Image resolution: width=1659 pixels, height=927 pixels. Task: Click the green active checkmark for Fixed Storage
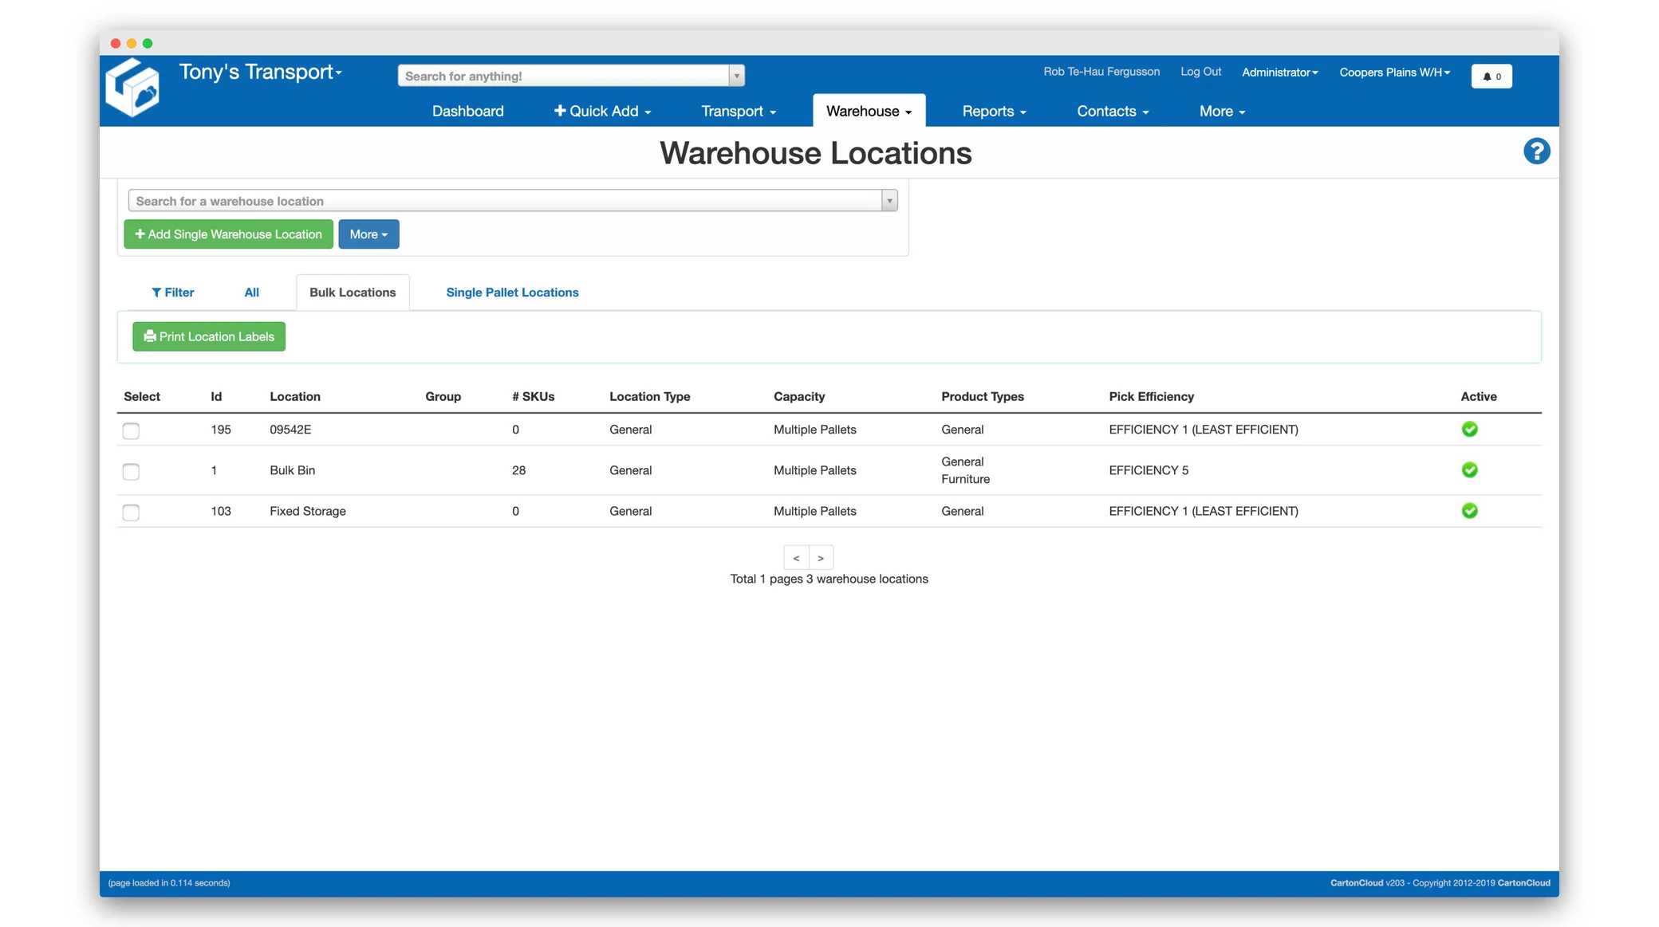pyautogui.click(x=1469, y=511)
